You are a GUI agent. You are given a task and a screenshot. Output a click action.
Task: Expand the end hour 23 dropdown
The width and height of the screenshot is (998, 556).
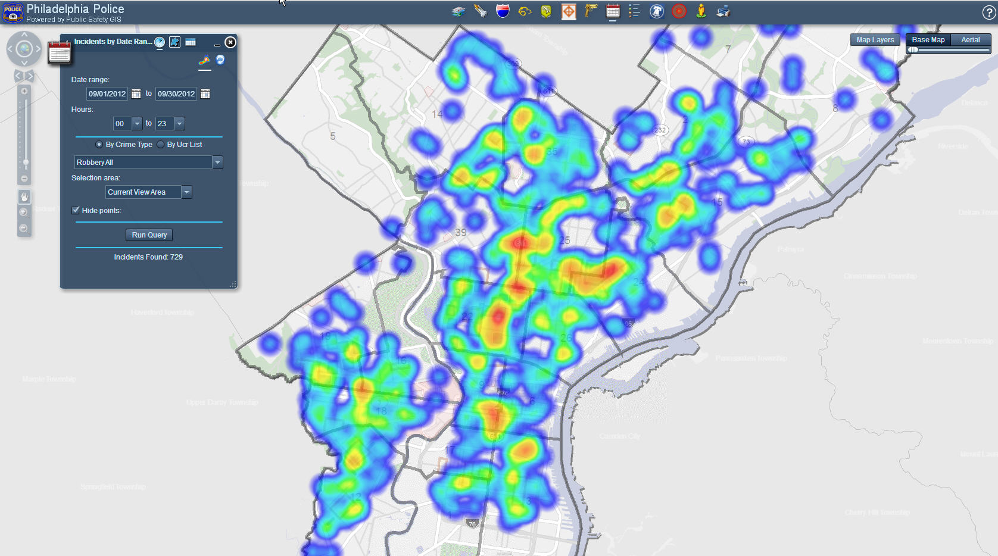click(179, 124)
